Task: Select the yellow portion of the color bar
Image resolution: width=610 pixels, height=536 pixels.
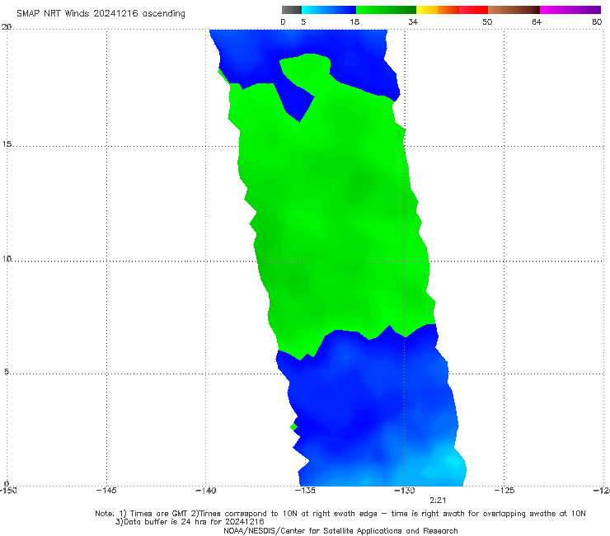Action: pos(427,10)
